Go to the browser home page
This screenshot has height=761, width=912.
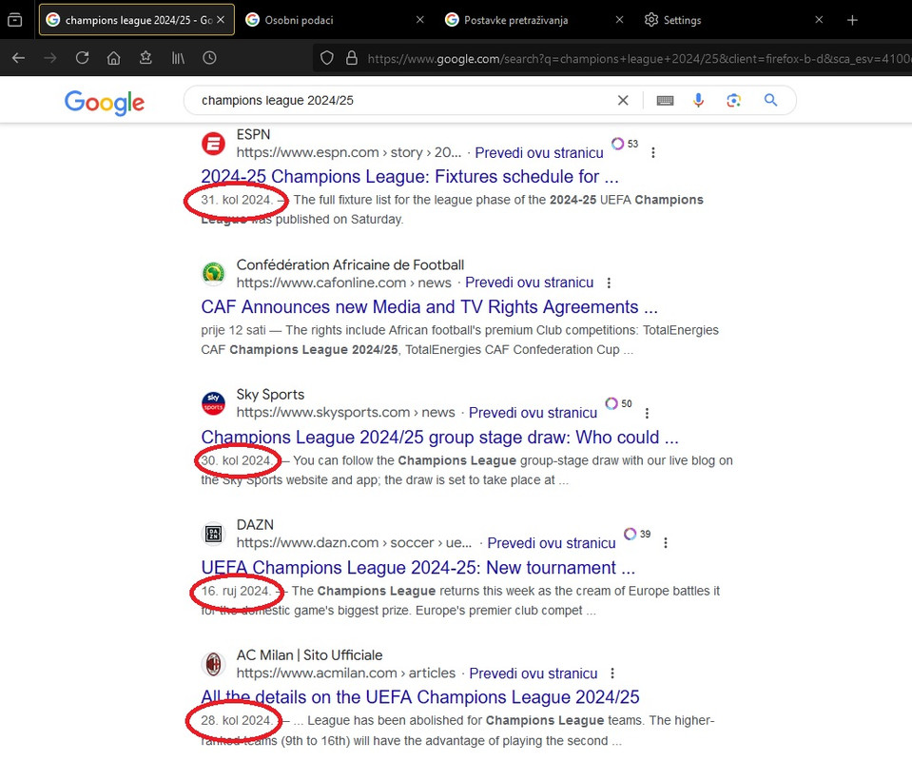point(114,58)
